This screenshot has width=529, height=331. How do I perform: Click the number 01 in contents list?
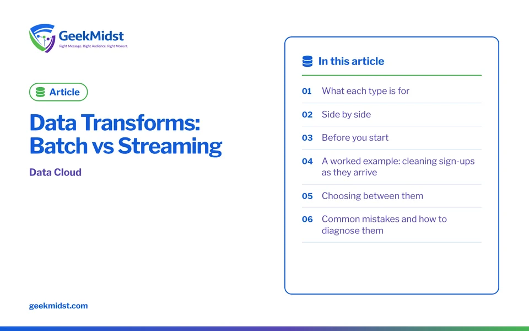(307, 91)
